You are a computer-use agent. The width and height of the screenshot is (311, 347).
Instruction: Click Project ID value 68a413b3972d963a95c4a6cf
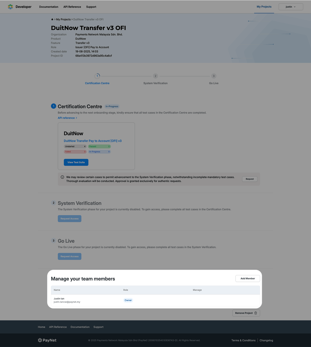pos(94,56)
